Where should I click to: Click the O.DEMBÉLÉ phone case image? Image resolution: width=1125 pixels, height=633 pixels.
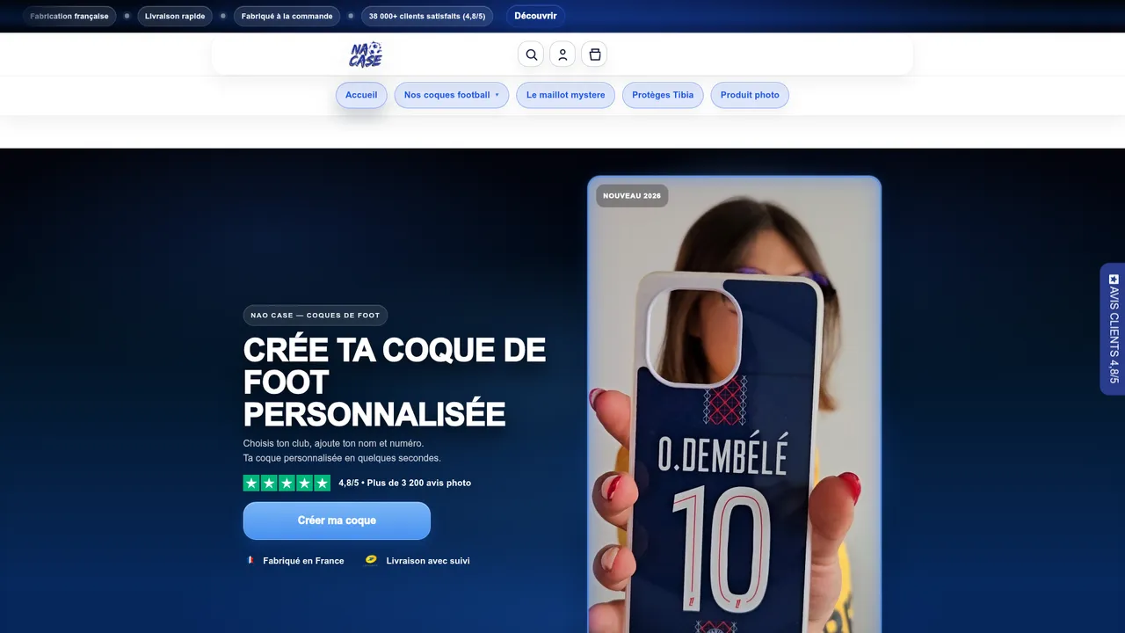(734, 404)
